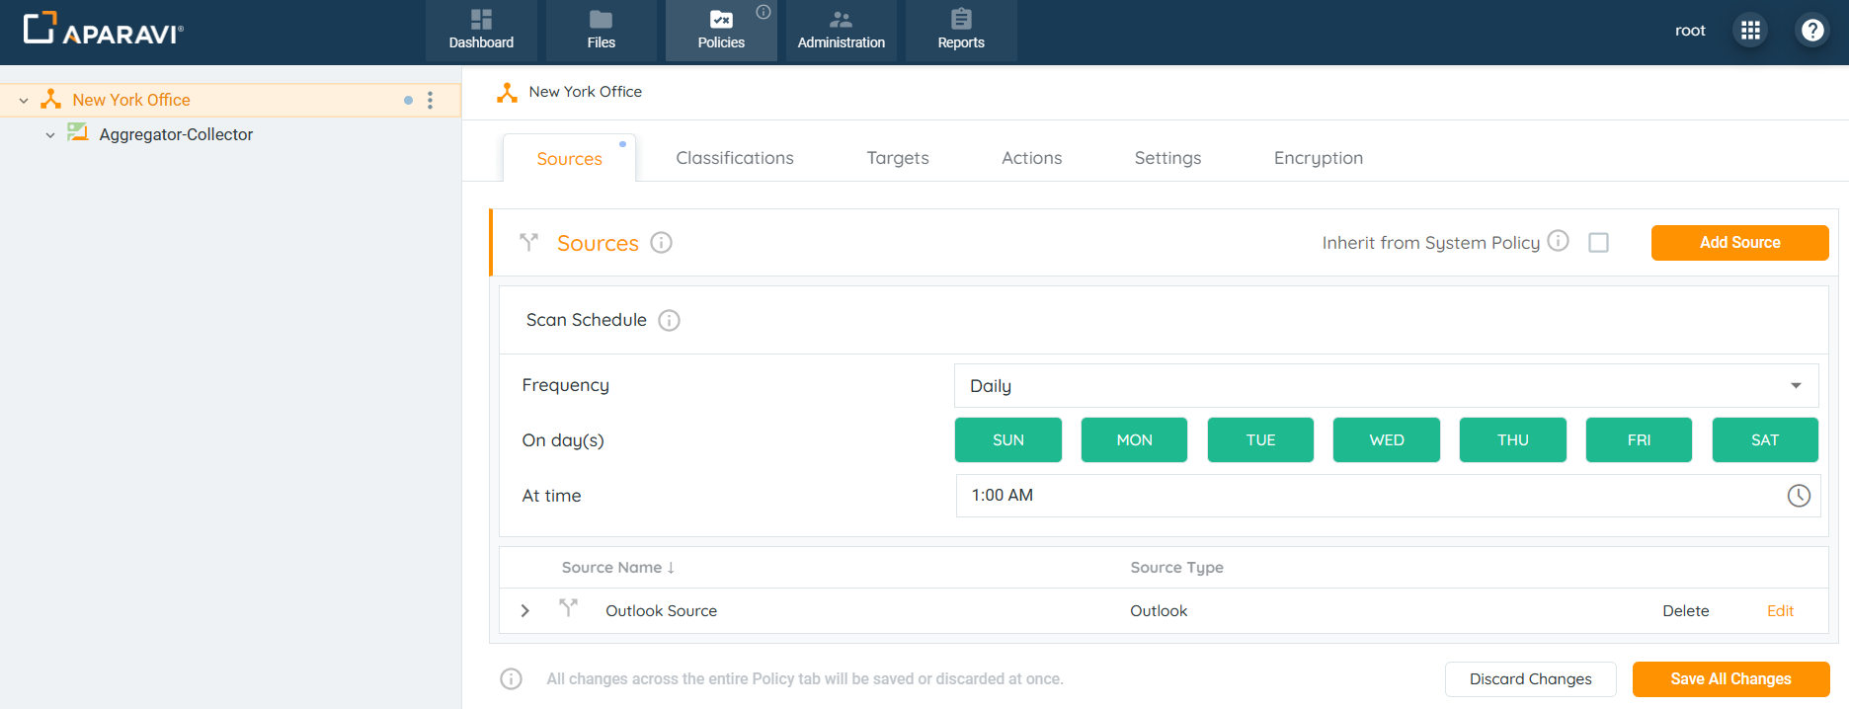Open the help question mark icon
Screen dimensions: 1849x709
tap(1812, 31)
